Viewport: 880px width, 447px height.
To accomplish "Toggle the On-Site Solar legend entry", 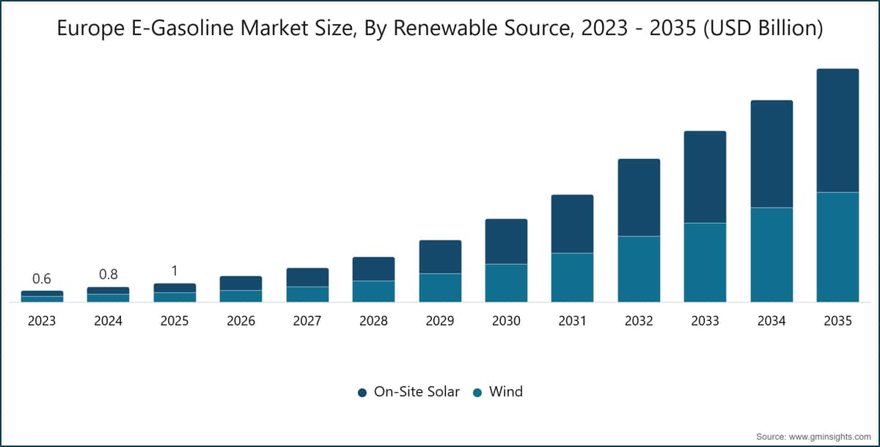I will pyautogui.click(x=408, y=392).
